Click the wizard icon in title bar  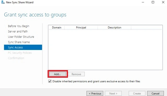point(3,2)
